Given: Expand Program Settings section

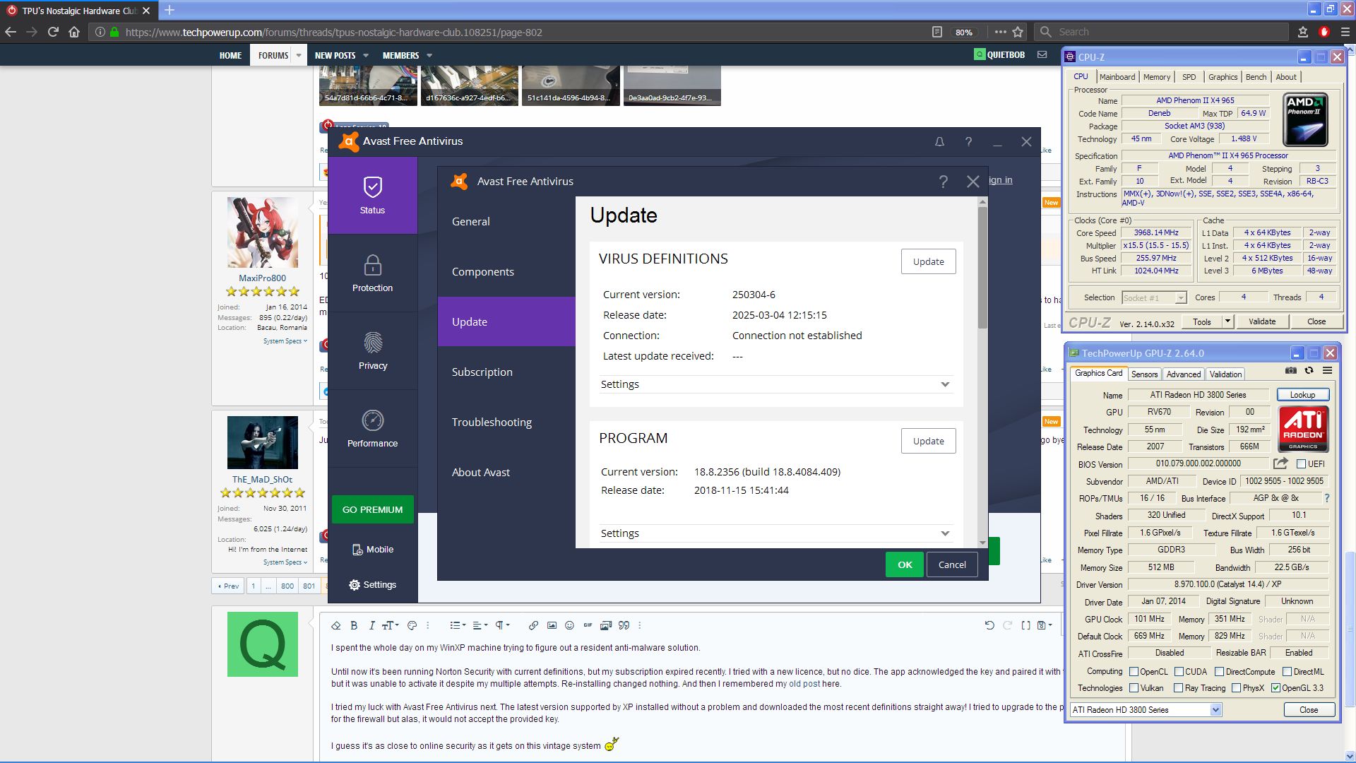Looking at the screenshot, I should (x=776, y=533).
